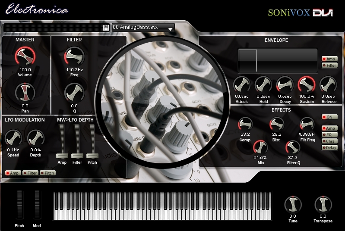This screenshot has height=231, width=345.
Task: Click the Effects Filter Q knob
Action: (293, 147)
